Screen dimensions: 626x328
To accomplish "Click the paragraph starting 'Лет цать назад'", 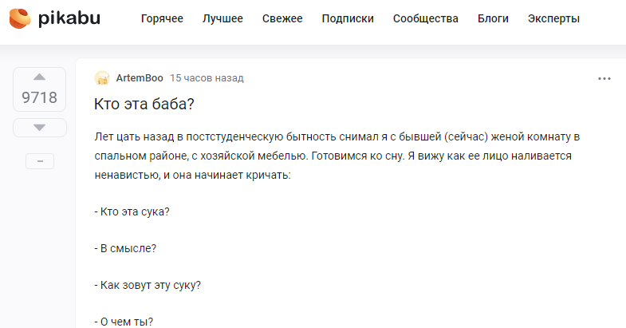I will [337, 156].
